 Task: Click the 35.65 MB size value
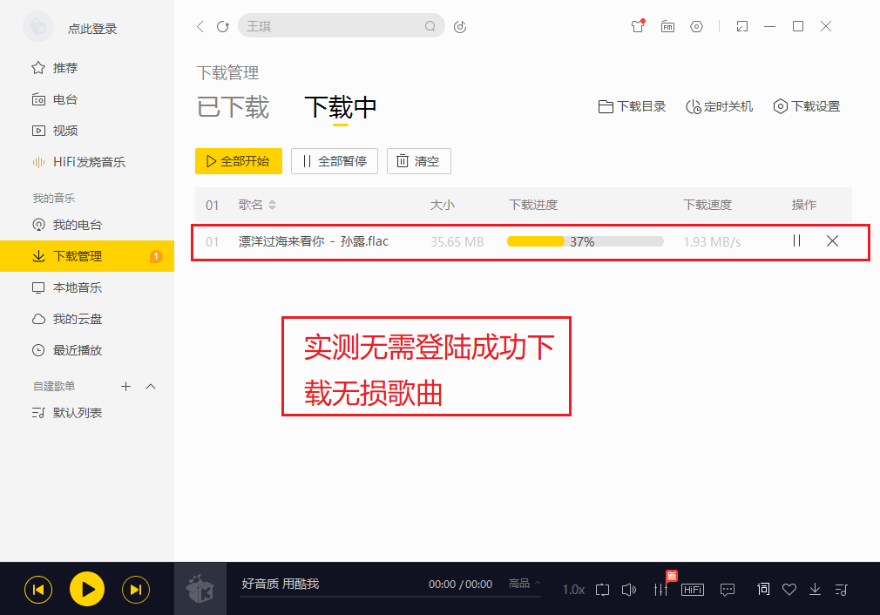click(457, 242)
